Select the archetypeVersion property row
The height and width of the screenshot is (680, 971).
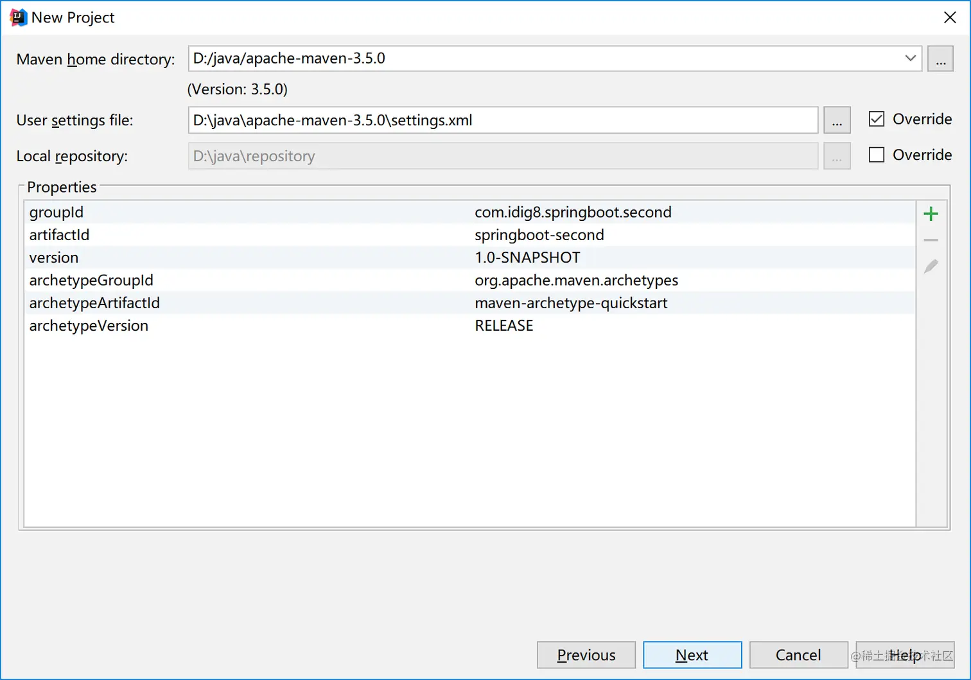point(469,326)
